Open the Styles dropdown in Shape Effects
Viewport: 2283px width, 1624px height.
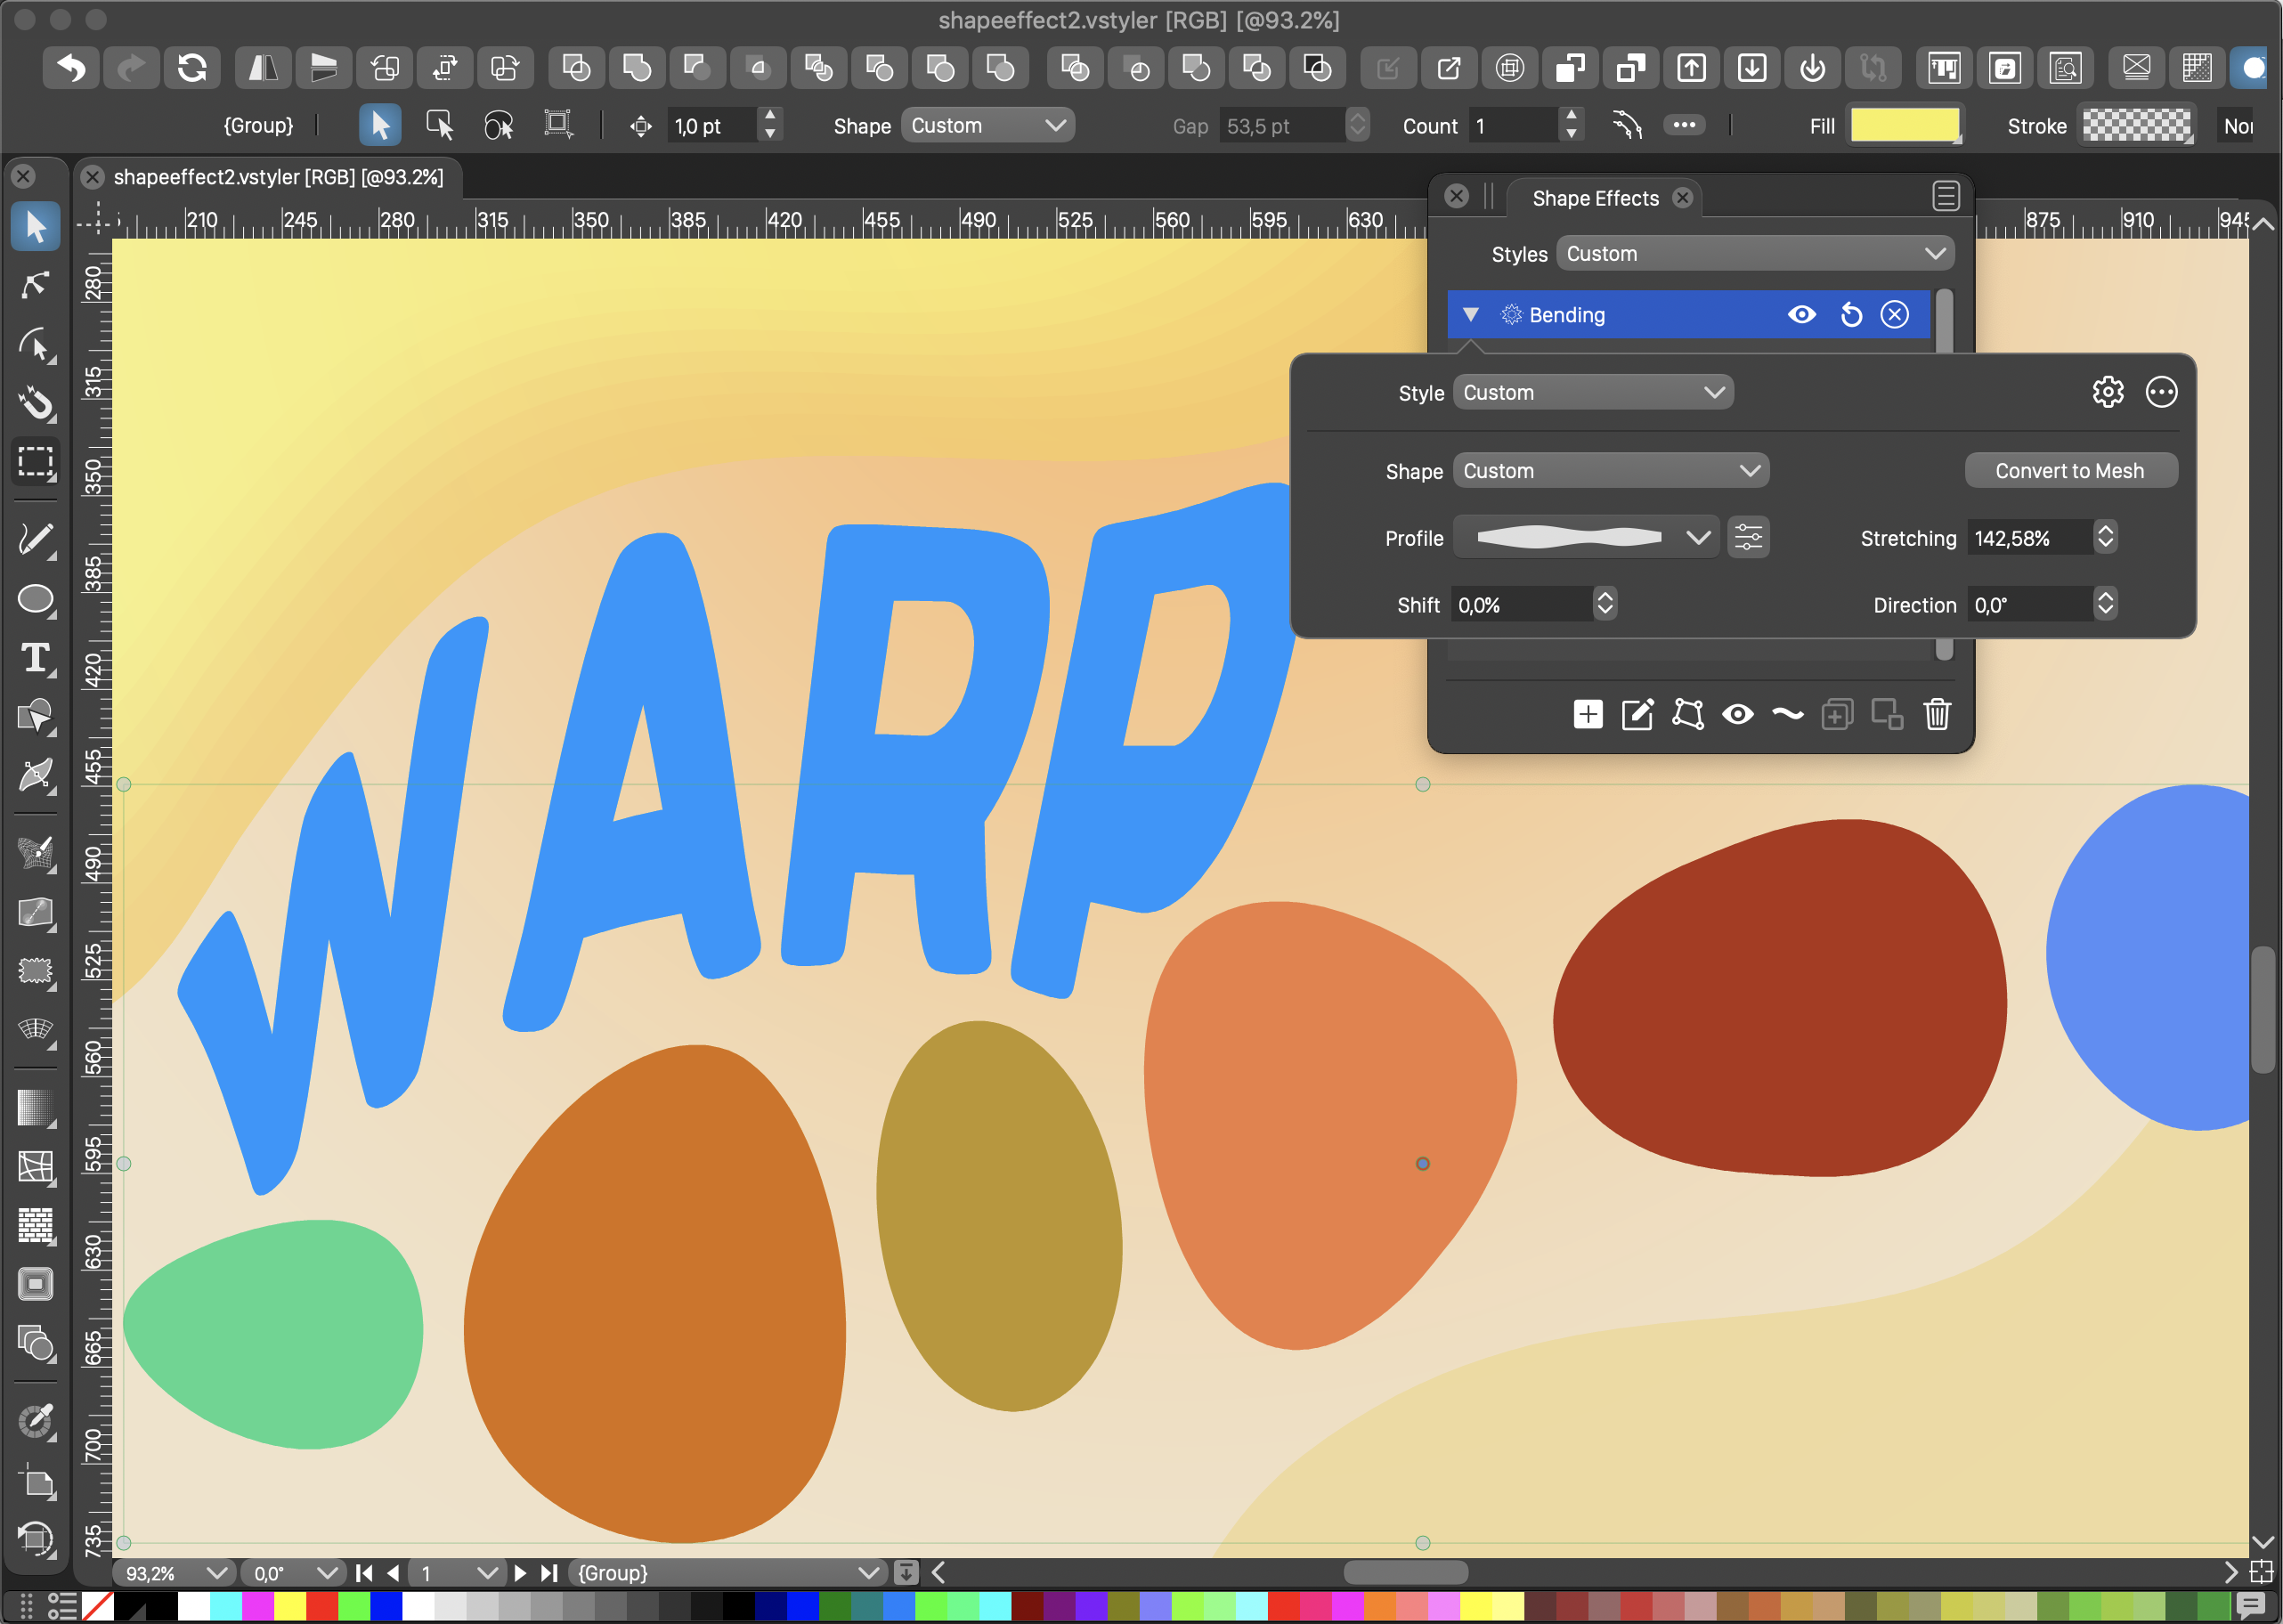click(x=1754, y=254)
